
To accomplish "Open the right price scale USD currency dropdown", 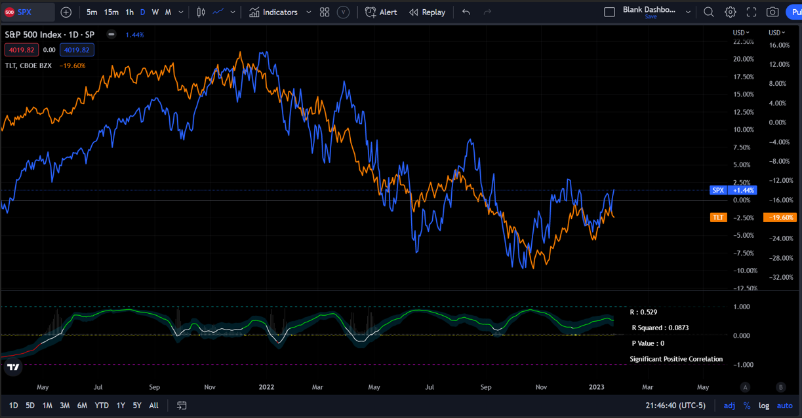I will click(x=777, y=33).
